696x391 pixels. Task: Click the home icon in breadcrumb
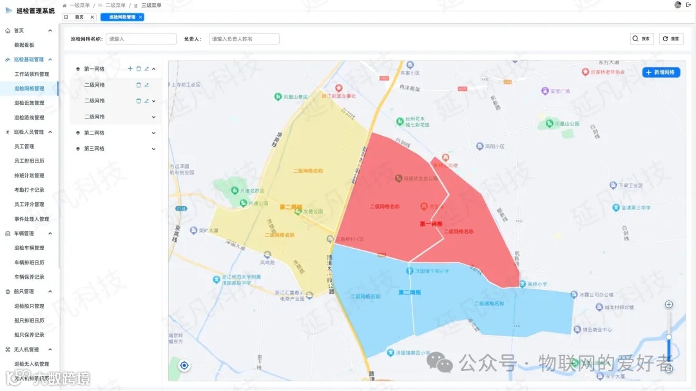(65, 5)
